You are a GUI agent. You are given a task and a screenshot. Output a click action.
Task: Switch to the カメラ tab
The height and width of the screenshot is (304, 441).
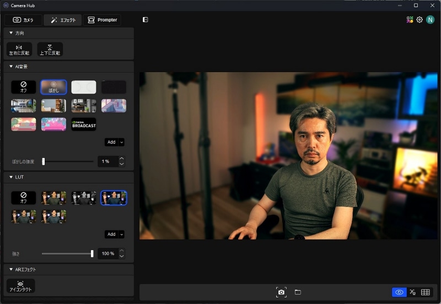point(23,20)
